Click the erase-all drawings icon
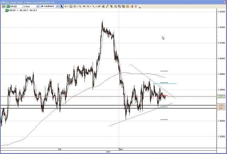 pos(103,7)
